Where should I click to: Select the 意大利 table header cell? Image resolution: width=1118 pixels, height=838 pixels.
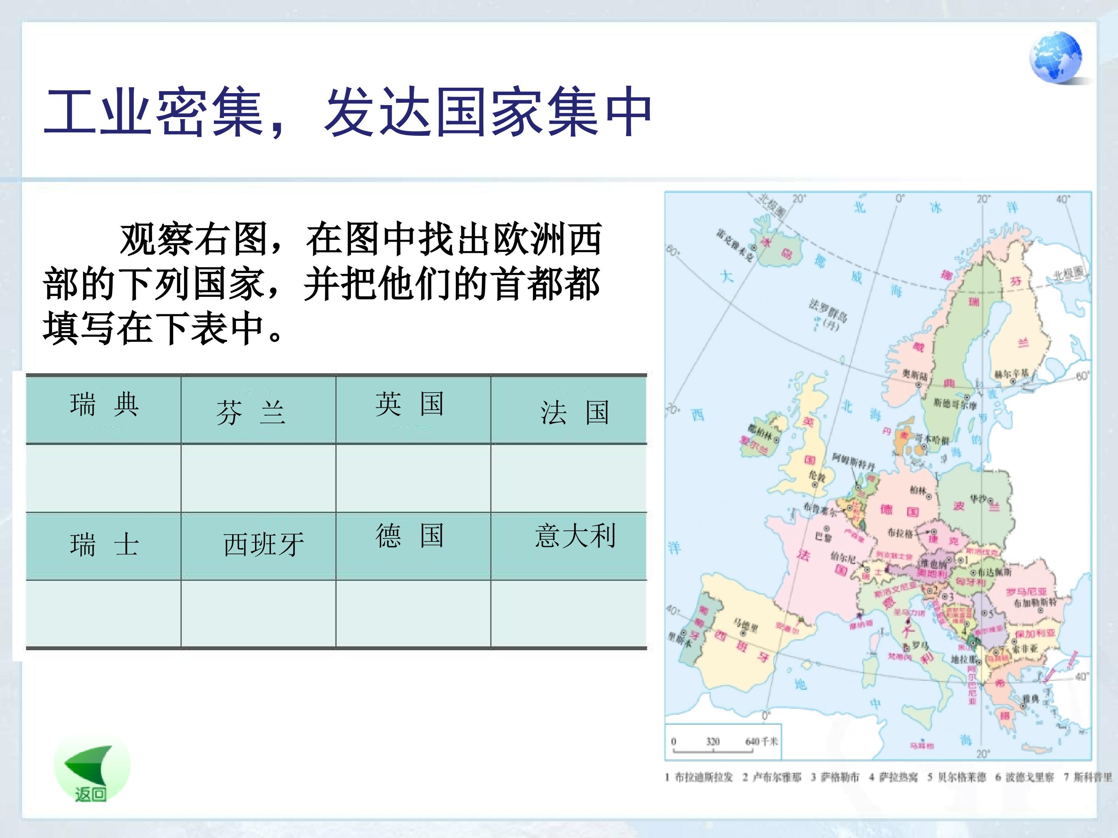(x=569, y=545)
